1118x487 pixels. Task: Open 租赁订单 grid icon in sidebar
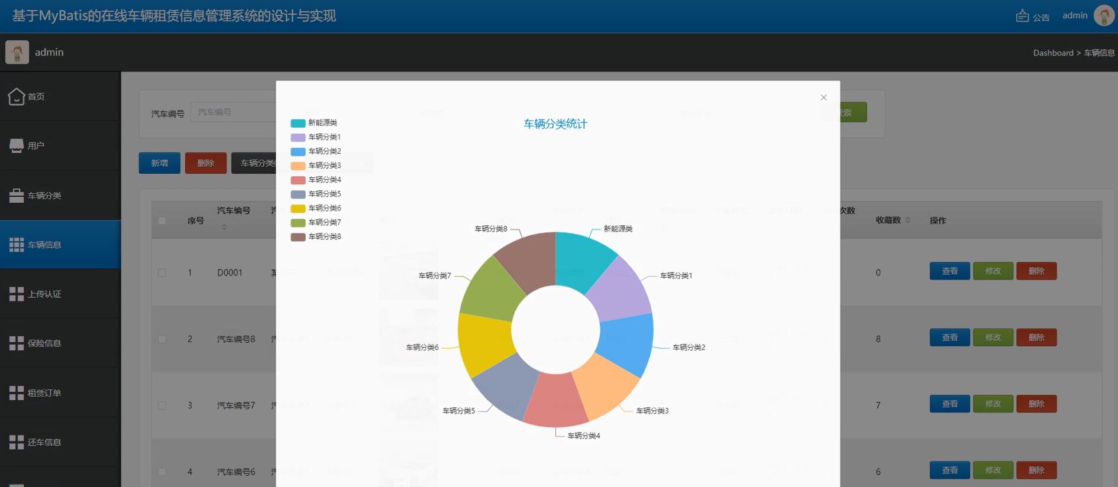(x=17, y=392)
